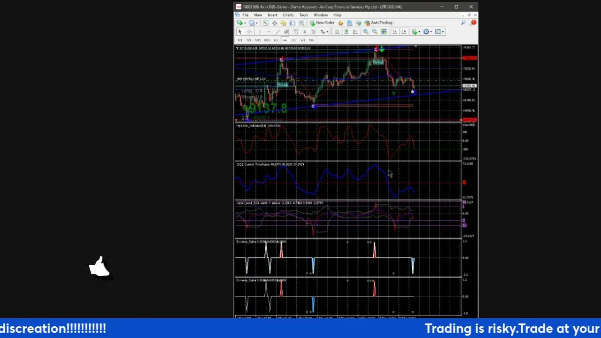Open the Insert menu
601x338 pixels.
272,15
